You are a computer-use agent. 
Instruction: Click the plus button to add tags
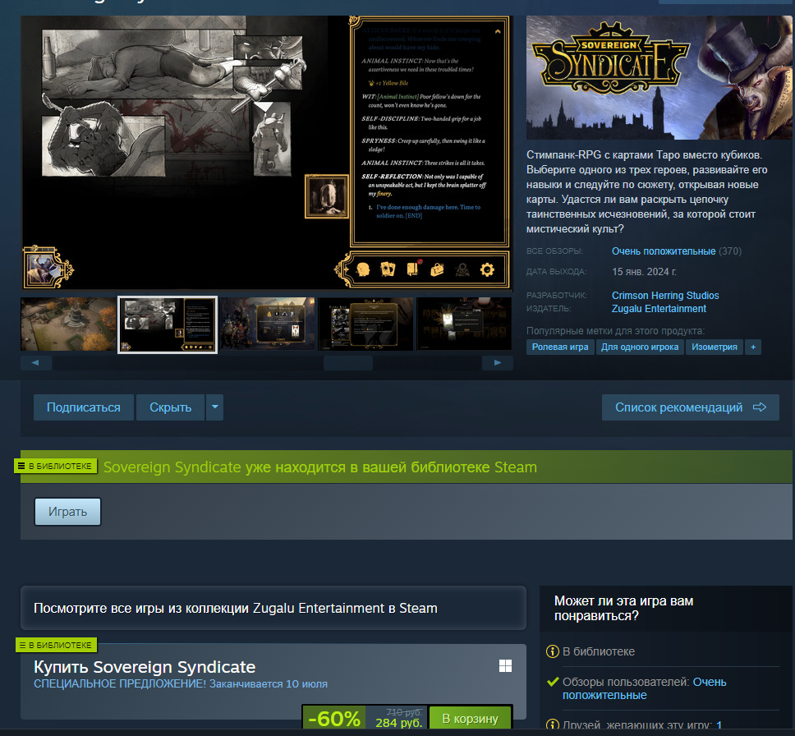click(753, 347)
